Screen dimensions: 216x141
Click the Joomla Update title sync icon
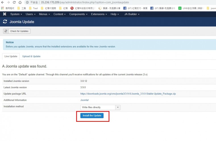click(x=5, y=22)
